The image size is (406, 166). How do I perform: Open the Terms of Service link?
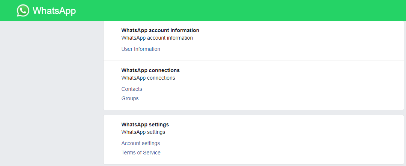pos(141,153)
